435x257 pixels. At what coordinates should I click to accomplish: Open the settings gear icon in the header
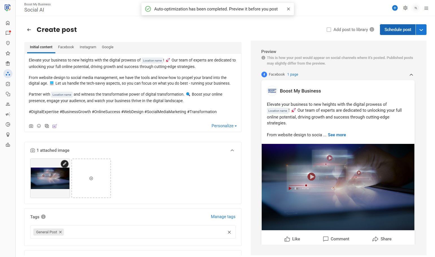click(x=405, y=8)
